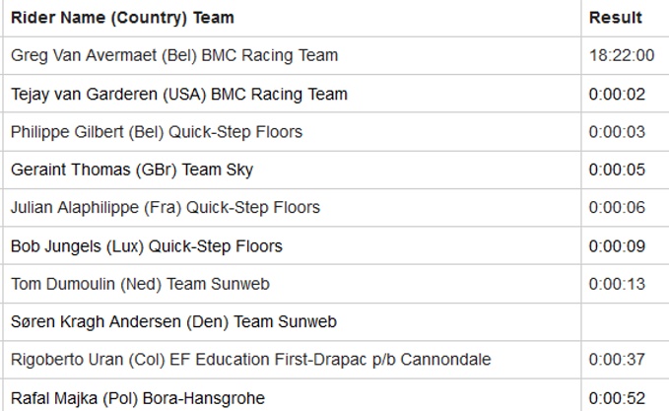Select the Philippe Gilbert Quick-Step Floors entry
The width and height of the screenshot is (669, 411).
point(157,132)
